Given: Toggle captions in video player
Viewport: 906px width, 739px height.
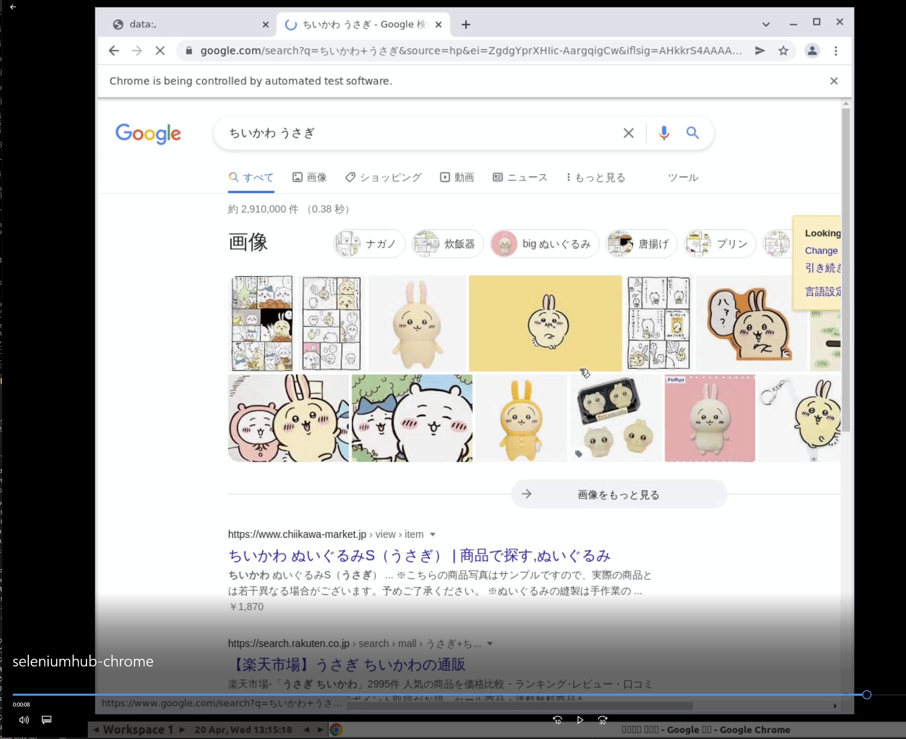Looking at the screenshot, I should (47, 720).
